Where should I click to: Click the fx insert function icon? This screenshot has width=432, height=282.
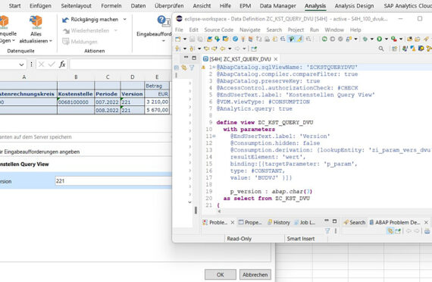click(62, 64)
